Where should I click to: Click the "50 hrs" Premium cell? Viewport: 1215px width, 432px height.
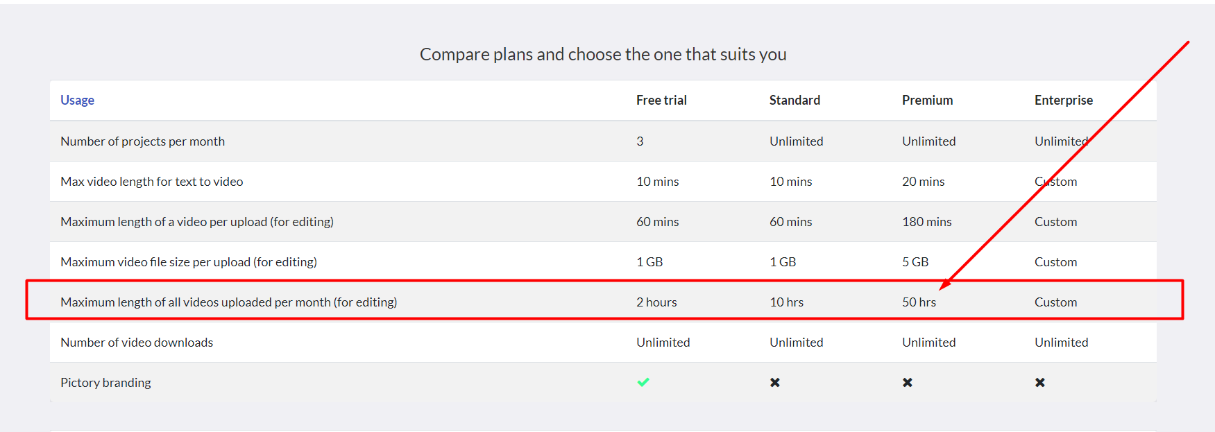[919, 302]
